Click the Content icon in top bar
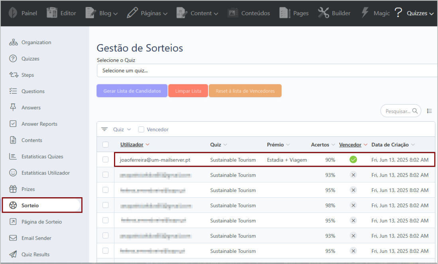 (x=182, y=13)
